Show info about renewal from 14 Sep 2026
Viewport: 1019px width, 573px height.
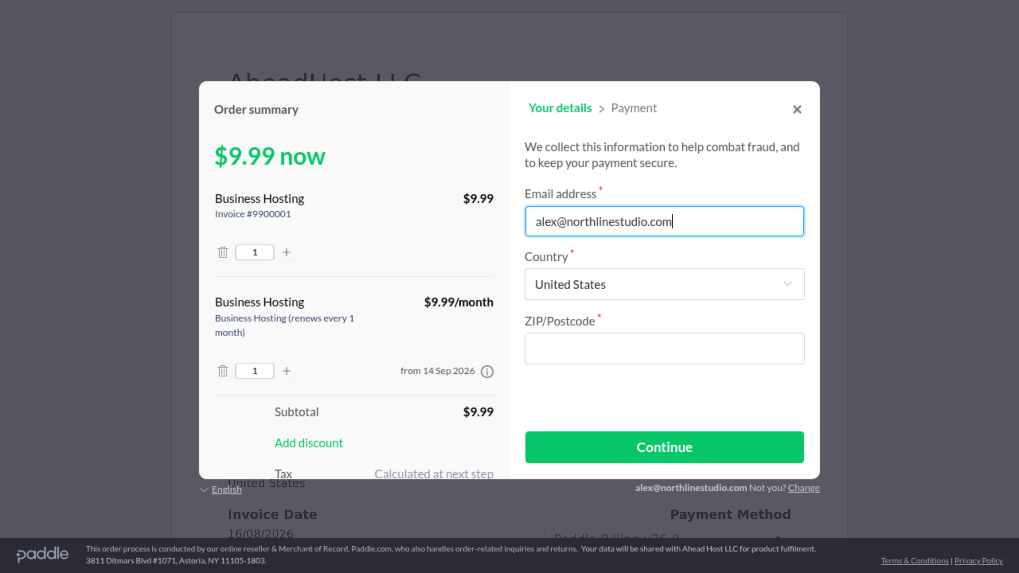[x=487, y=371]
